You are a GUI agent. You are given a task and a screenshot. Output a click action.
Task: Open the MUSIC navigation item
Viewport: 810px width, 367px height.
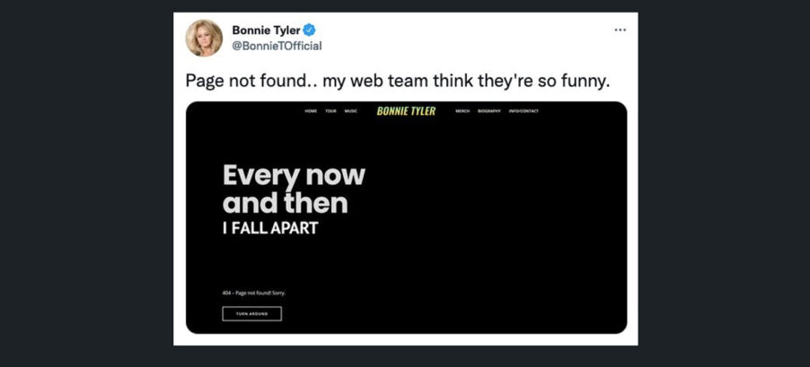351,111
